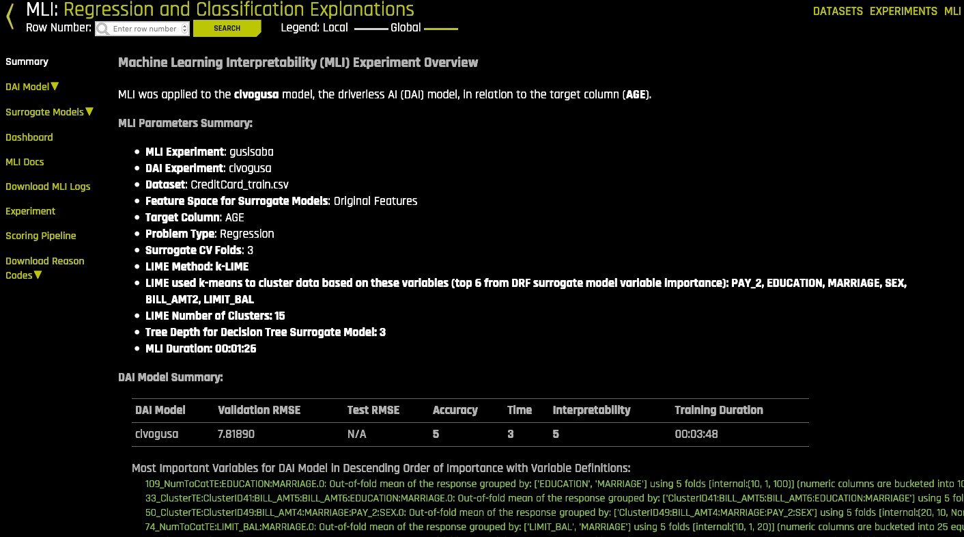Select MLI in the top navigation bar
Viewport: 964px width, 537px height.
952,11
